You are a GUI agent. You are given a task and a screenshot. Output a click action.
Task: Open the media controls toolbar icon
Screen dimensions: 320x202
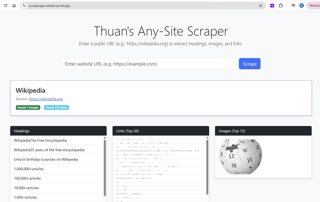293,6
